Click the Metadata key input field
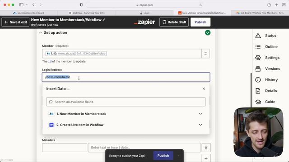This screenshot has width=289, height=162. pos(65,148)
